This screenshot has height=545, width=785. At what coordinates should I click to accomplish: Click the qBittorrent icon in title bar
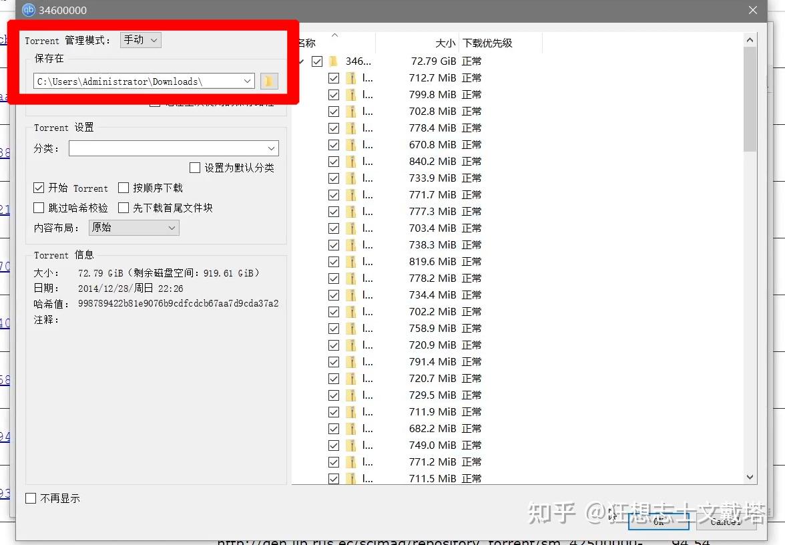[29, 9]
